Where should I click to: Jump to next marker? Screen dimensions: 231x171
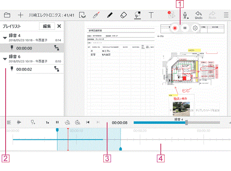pos(98,122)
